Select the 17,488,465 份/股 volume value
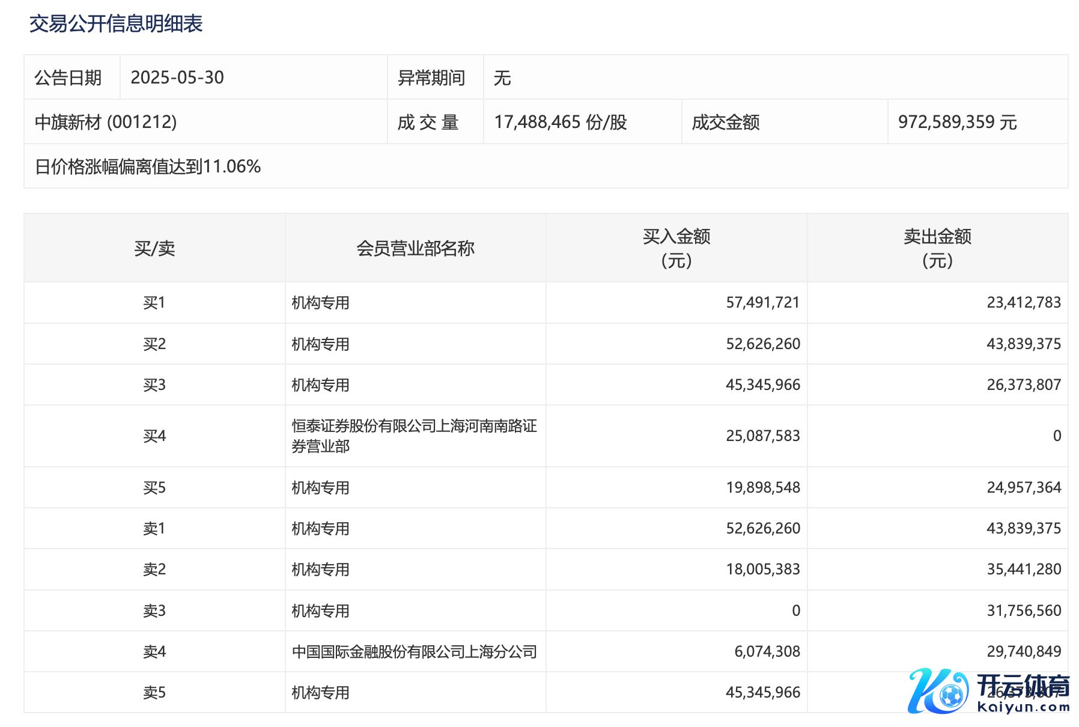Screen dimensions: 1079x727 [560, 122]
